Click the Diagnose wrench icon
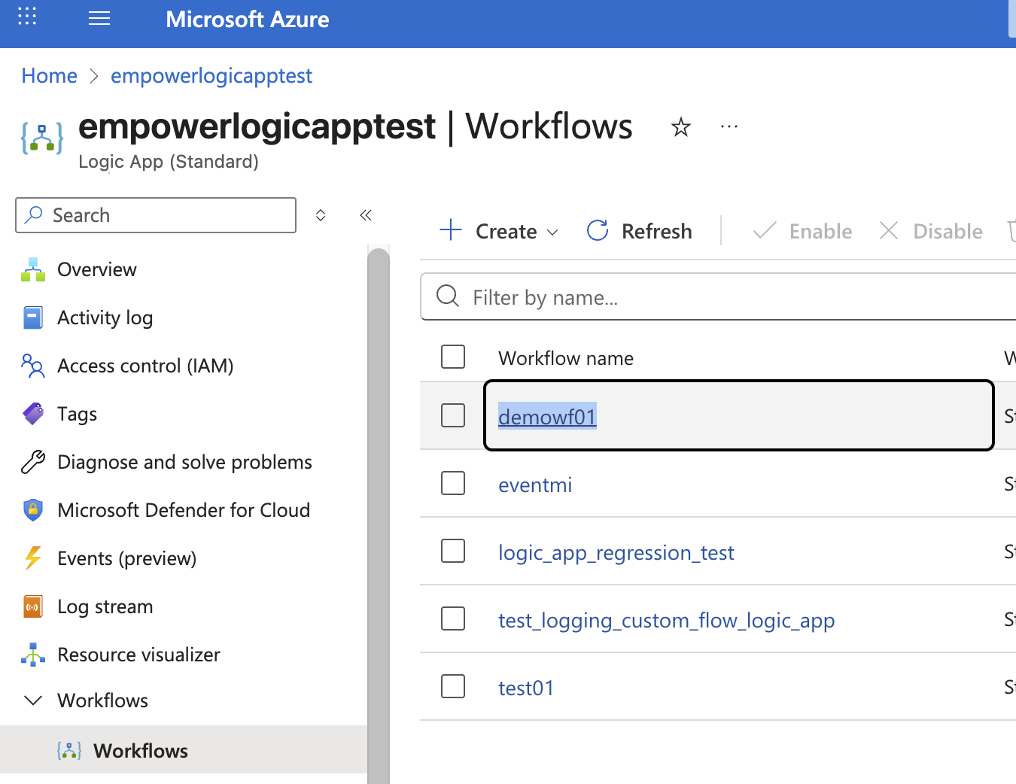 coord(33,462)
